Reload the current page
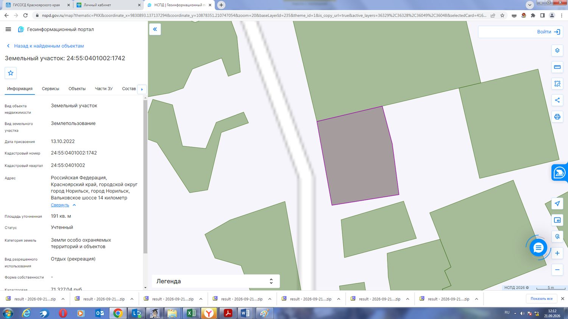 tap(25, 15)
